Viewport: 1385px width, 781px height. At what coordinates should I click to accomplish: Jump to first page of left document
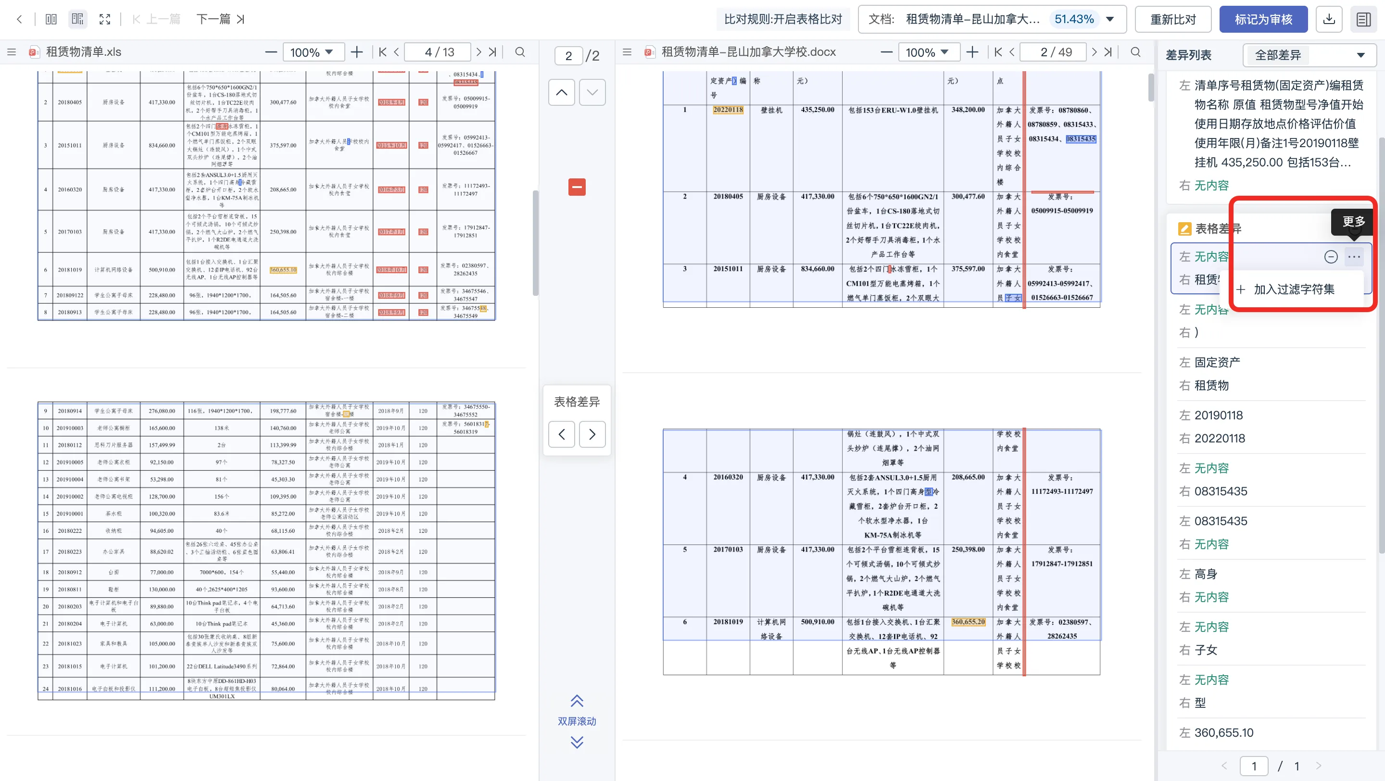coord(382,52)
